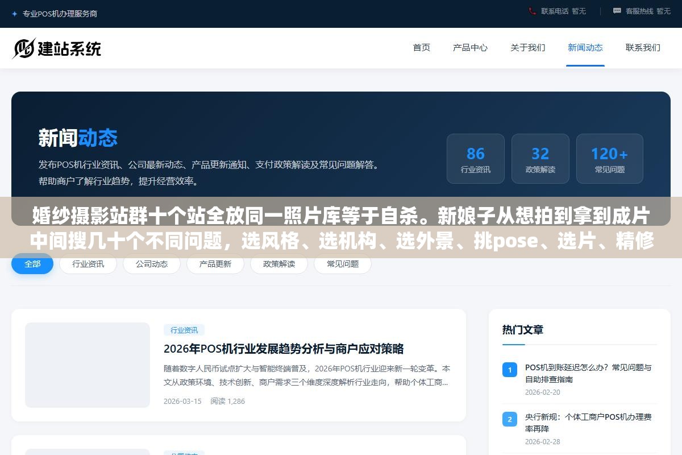This screenshot has width=682, height=455.
Task: Click the 2026-02-28 date in hot articles
Action: 543,441
